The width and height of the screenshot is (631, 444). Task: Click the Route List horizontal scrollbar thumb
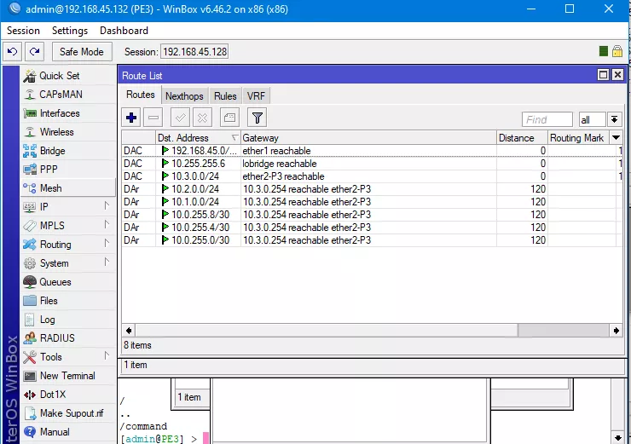327,331
